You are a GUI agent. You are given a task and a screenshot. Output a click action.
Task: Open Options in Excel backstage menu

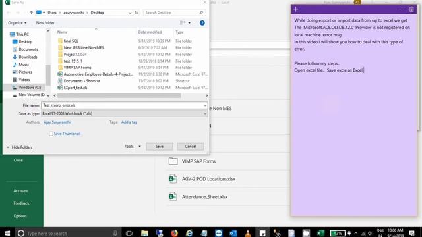coord(20,216)
